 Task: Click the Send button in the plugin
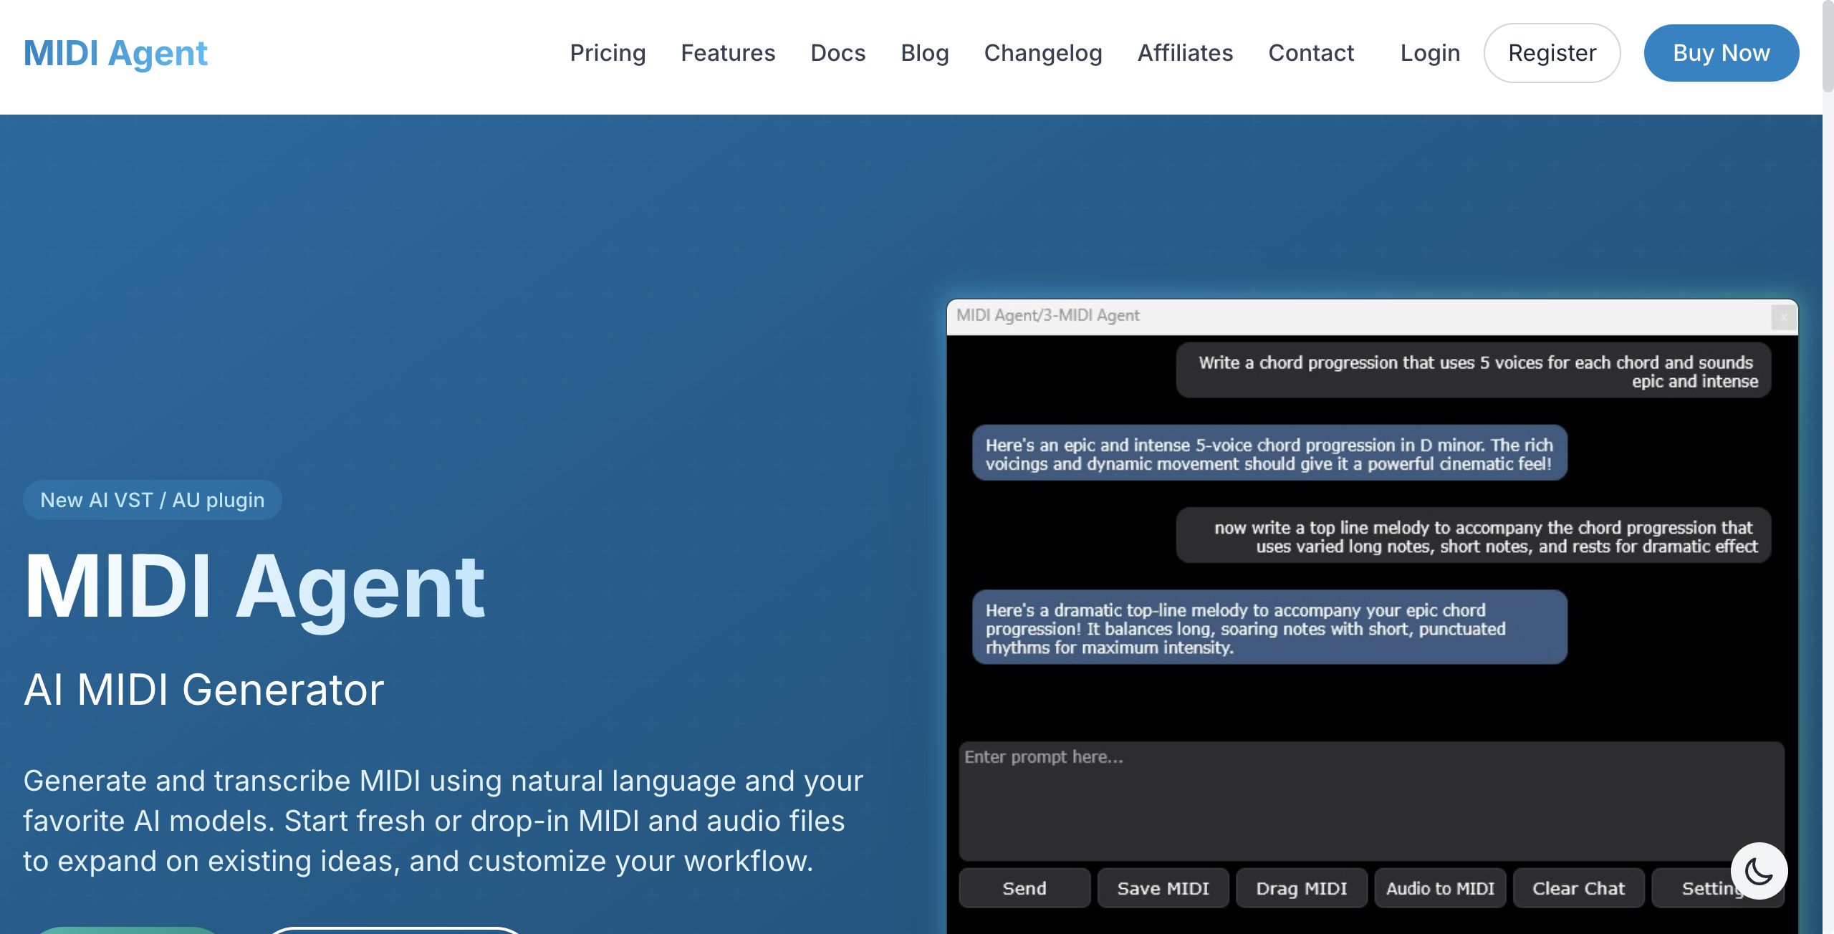[x=1024, y=888]
